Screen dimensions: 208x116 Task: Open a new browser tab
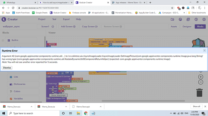150,2
